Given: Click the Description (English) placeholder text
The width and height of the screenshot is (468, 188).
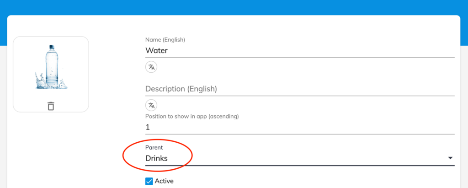Looking at the screenshot, I should 181,89.
